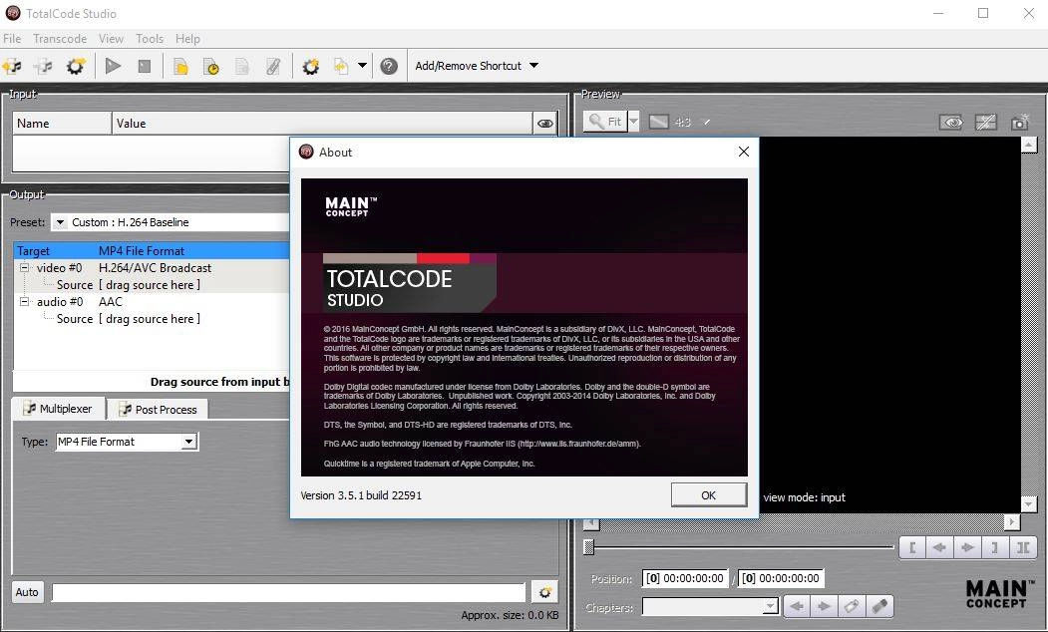Click the set in-point bracket button
Viewport: 1048px width, 632px height.
(x=912, y=548)
